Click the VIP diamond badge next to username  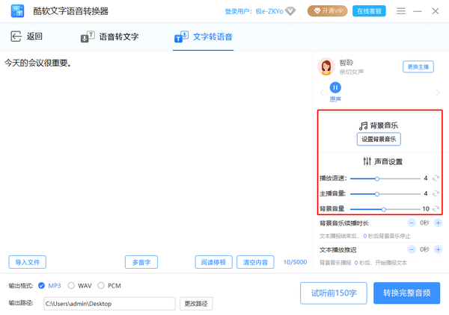coord(290,11)
